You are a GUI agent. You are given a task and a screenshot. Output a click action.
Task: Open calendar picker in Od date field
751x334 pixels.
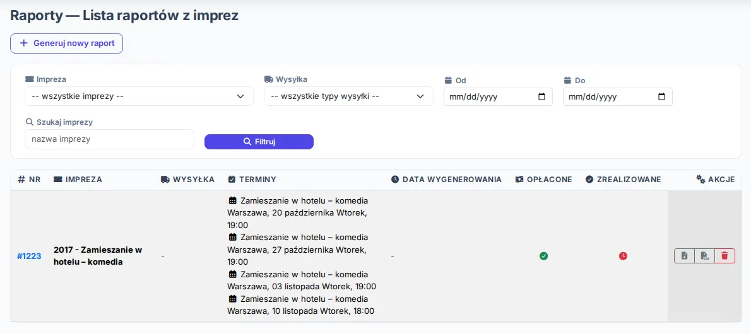tap(541, 96)
